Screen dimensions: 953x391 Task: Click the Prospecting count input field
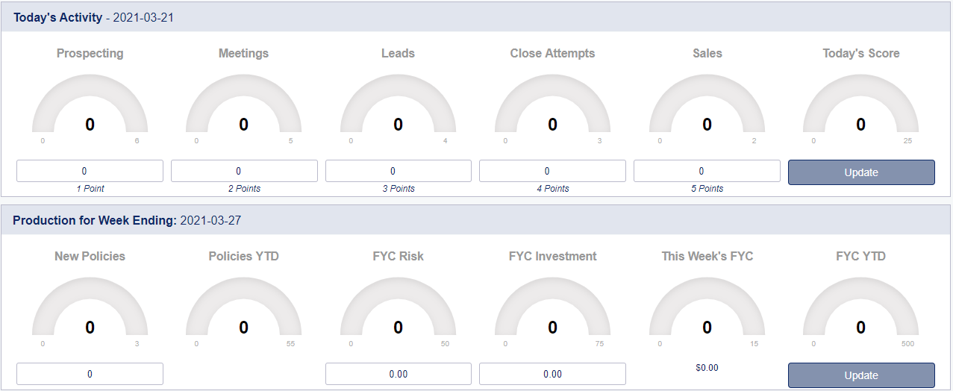click(90, 171)
